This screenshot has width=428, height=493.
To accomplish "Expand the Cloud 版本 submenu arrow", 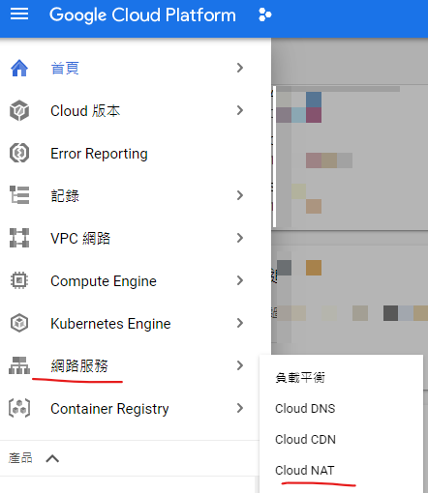I will [240, 110].
